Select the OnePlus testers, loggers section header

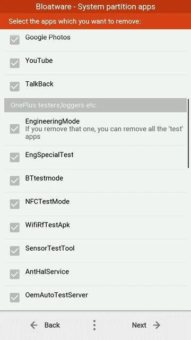click(x=95, y=105)
